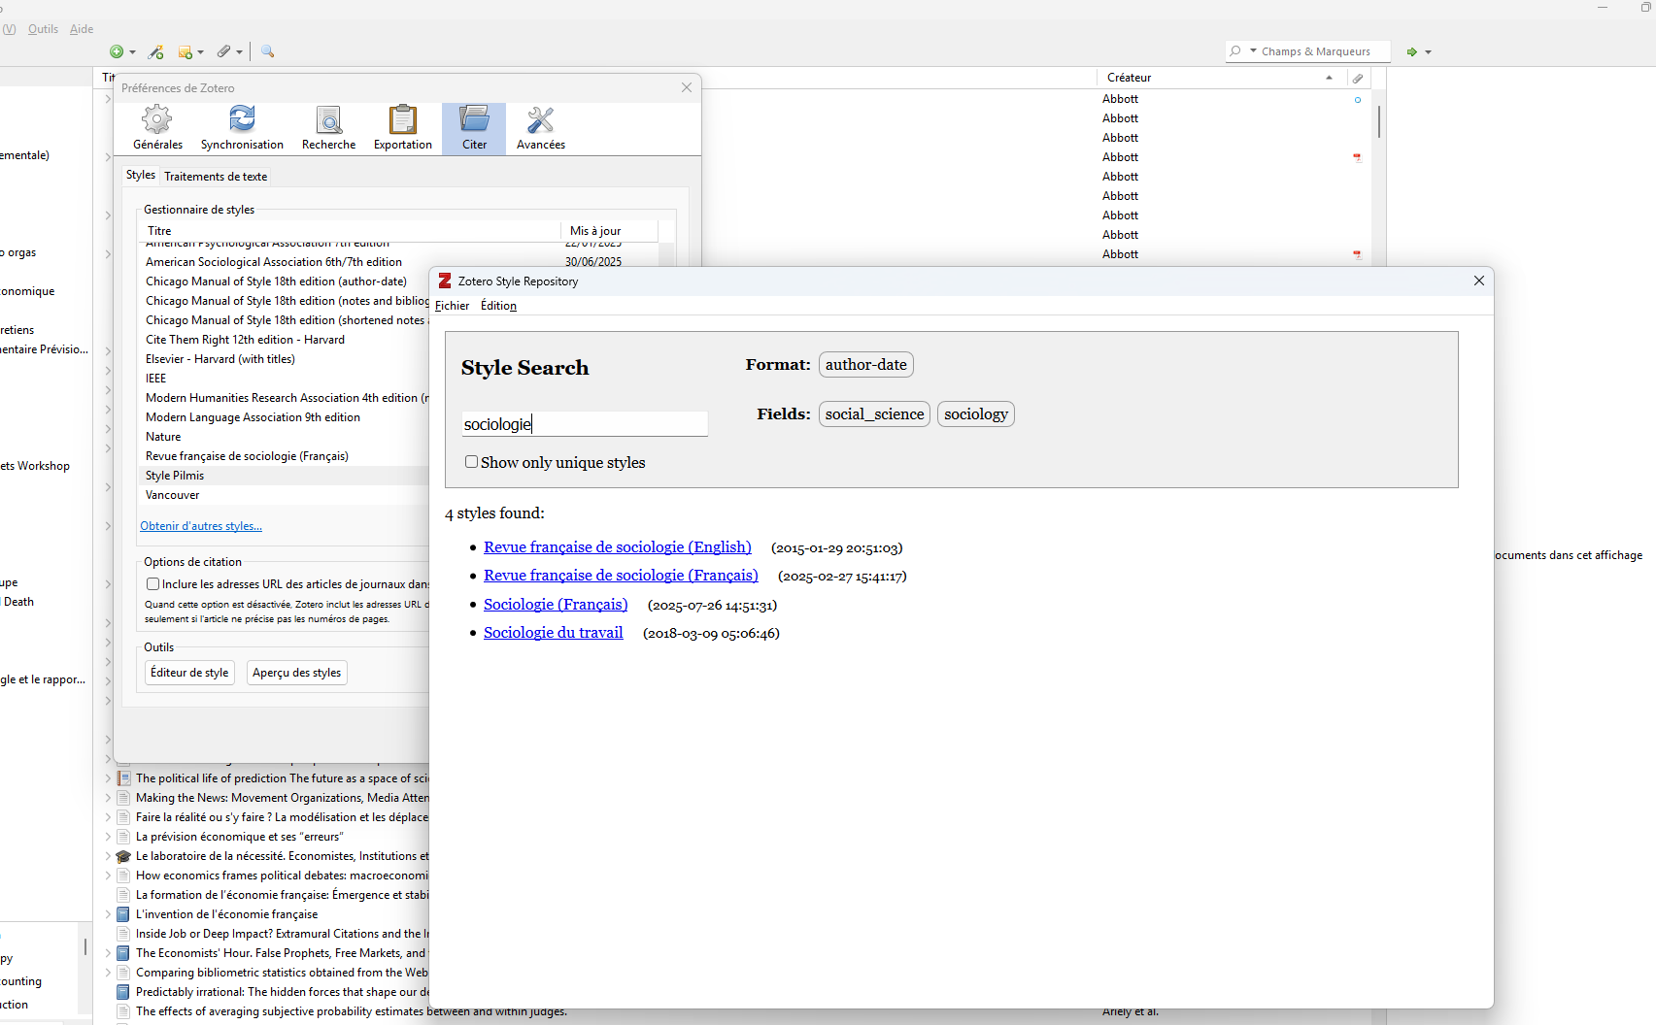Click book icon of 'The political life of prediction'
This screenshot has width=1656, height=1025.
point(123,778)
